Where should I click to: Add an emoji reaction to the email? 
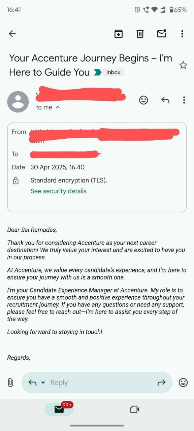tap(143, 100)
